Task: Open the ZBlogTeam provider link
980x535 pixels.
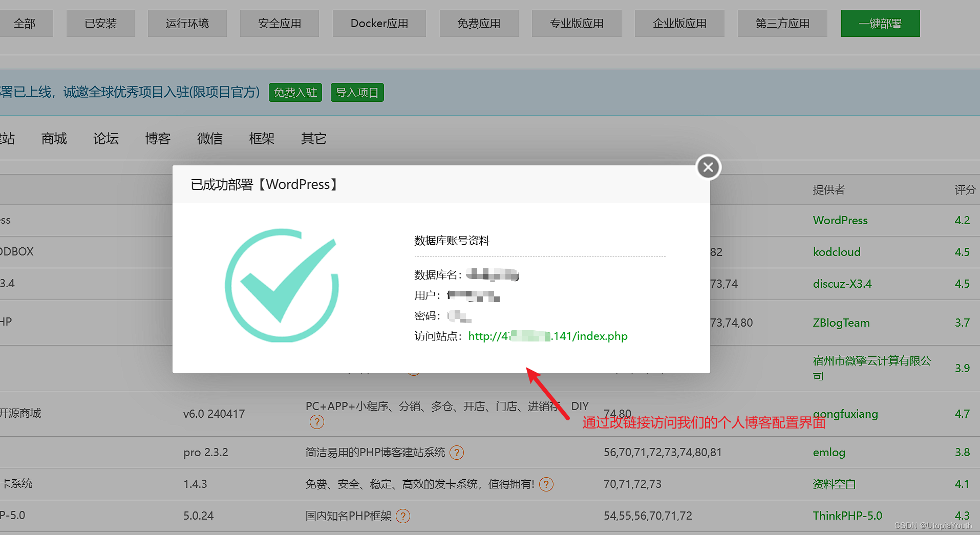Action: point(841,323)
